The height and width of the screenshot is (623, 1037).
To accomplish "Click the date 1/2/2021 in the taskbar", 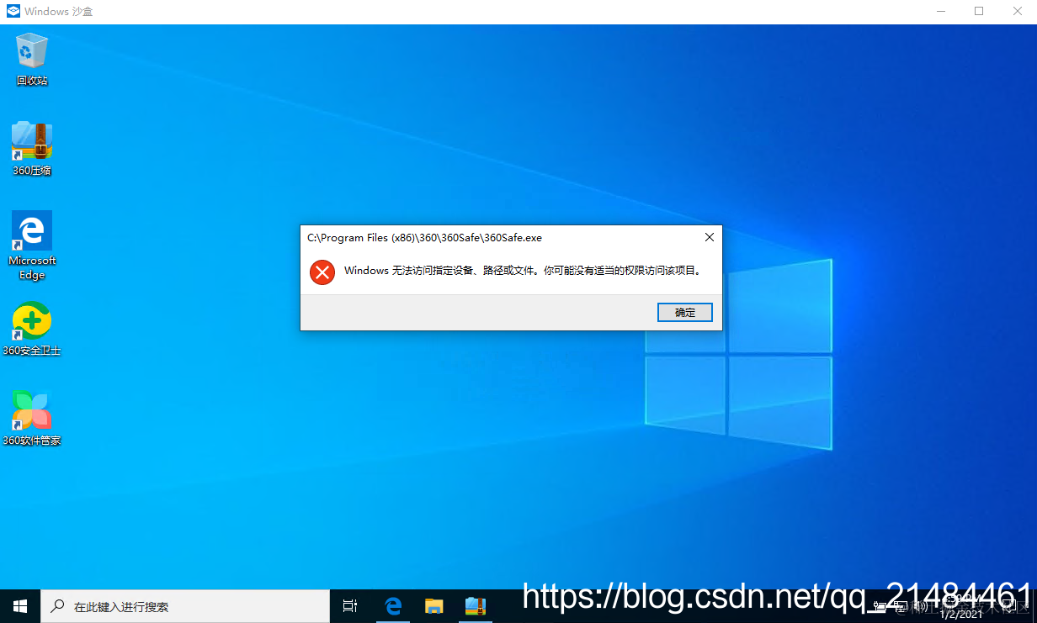I will (960, 615).
